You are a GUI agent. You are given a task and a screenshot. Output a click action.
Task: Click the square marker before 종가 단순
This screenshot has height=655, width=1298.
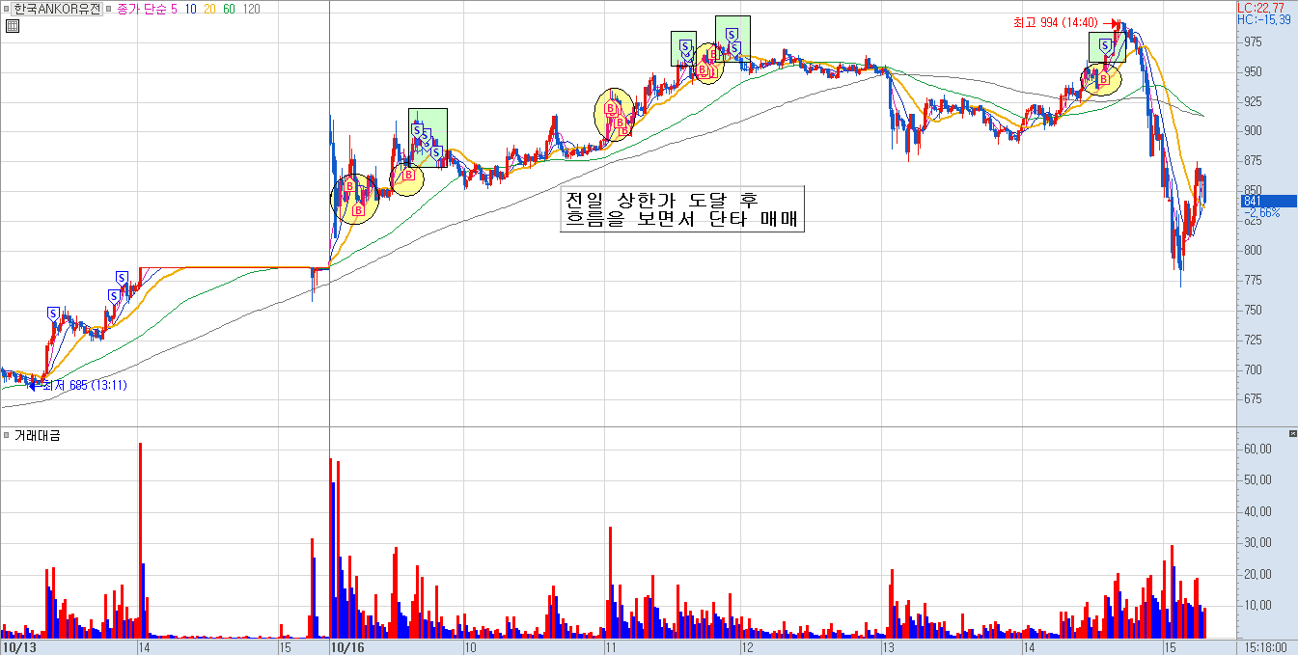coord(109,8)
